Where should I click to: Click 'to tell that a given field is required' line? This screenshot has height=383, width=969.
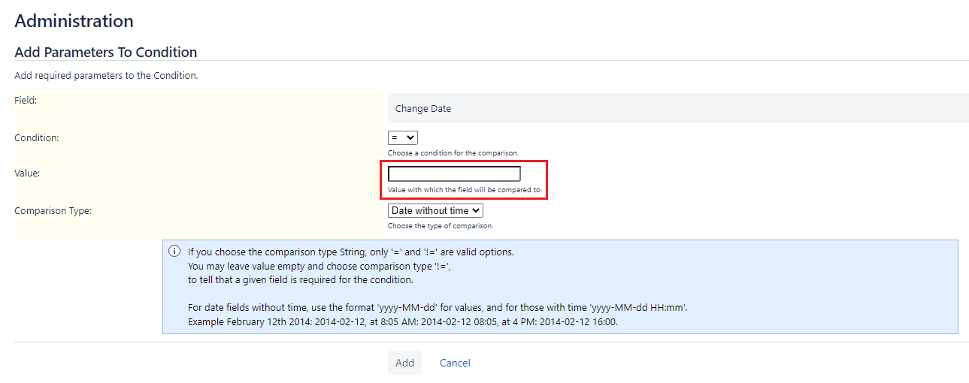click(x=301, y=280)
